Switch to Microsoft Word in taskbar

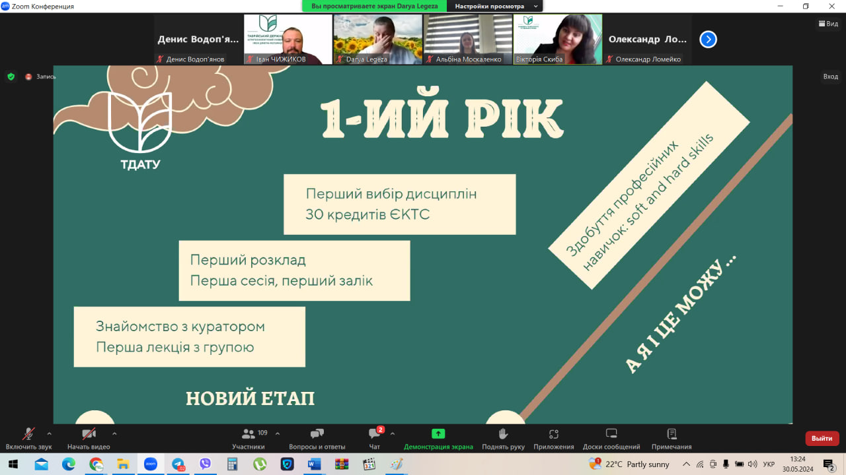(x=314, y=464)
